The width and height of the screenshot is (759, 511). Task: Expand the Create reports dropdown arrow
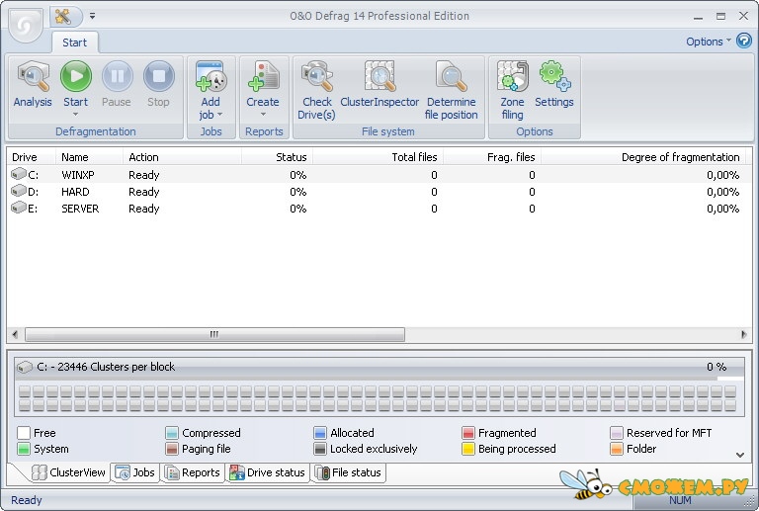(x=263, y=115)
